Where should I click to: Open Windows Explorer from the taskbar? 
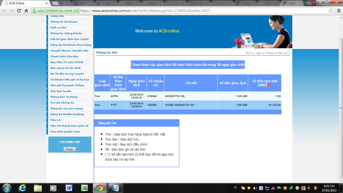tap(38, 188)
